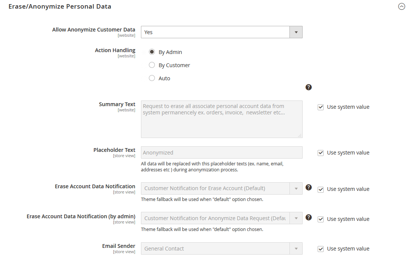Uncheck Use system value for Summary Text
Image resolution: width=412 pixels, height=264 pixels.
[321, 107]
